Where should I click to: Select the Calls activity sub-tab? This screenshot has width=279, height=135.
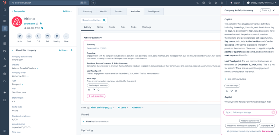coord(123,27)
